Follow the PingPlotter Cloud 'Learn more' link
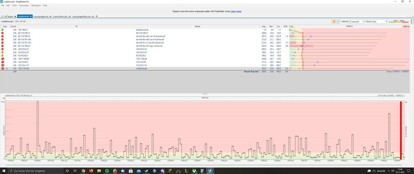The image size is (414, 174). click(x=236, y=12)
